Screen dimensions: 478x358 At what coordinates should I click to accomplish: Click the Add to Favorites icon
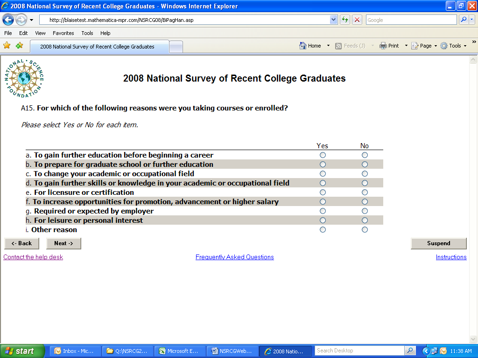(x=19, y=46)
